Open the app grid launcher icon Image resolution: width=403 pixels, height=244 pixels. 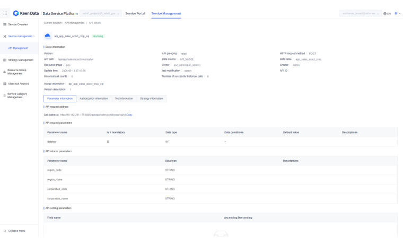coord(5,13)
